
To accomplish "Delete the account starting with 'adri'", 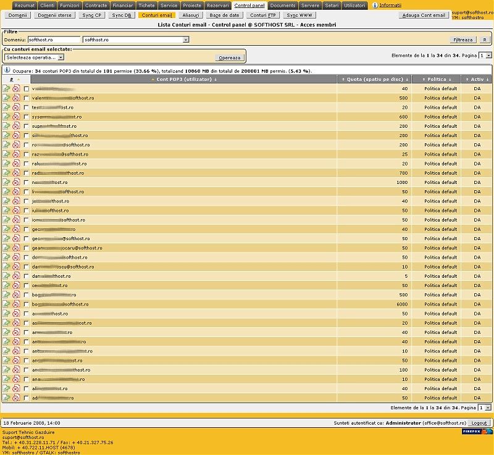I will [16, 398].
